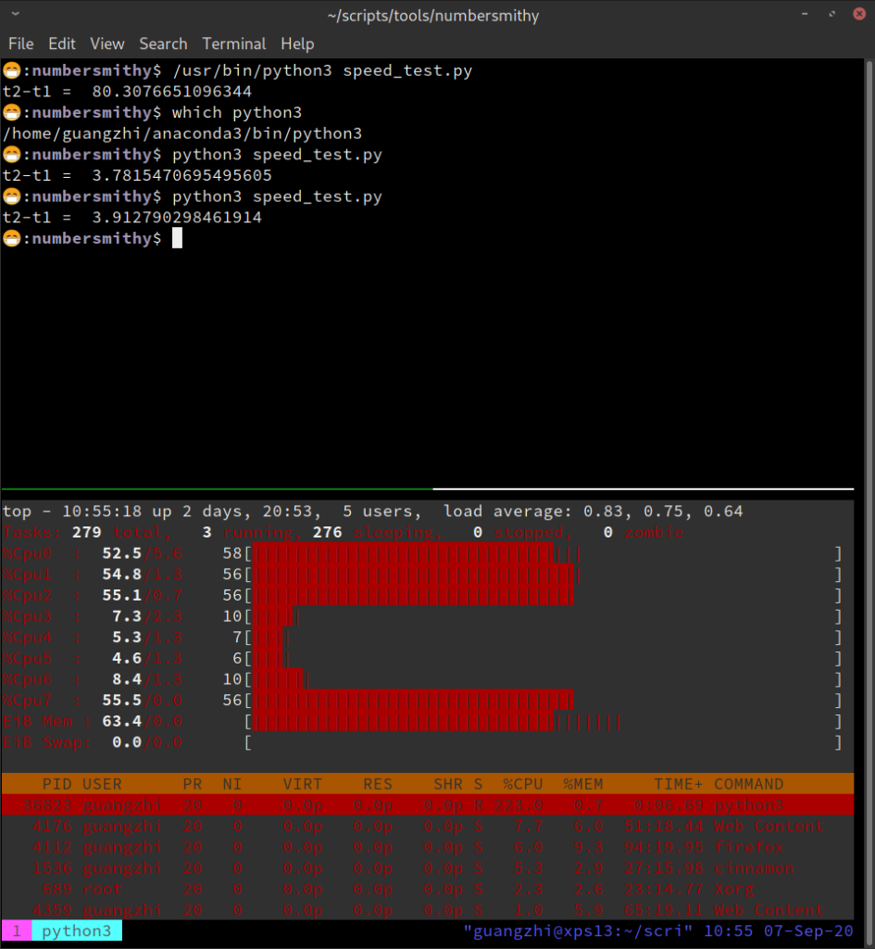The image size is (875, 949).
Task: Close the terminal window
Action: (x=858, y=14)
